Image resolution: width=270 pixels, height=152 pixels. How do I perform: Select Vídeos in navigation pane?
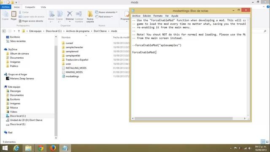[13, 111]
